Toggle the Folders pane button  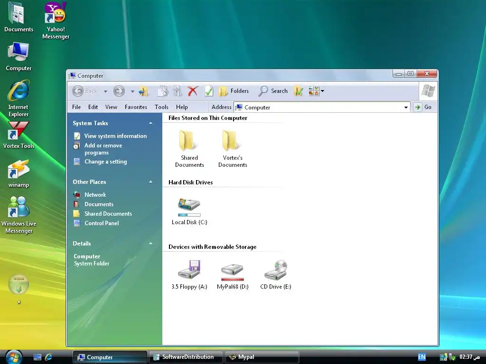234,91
